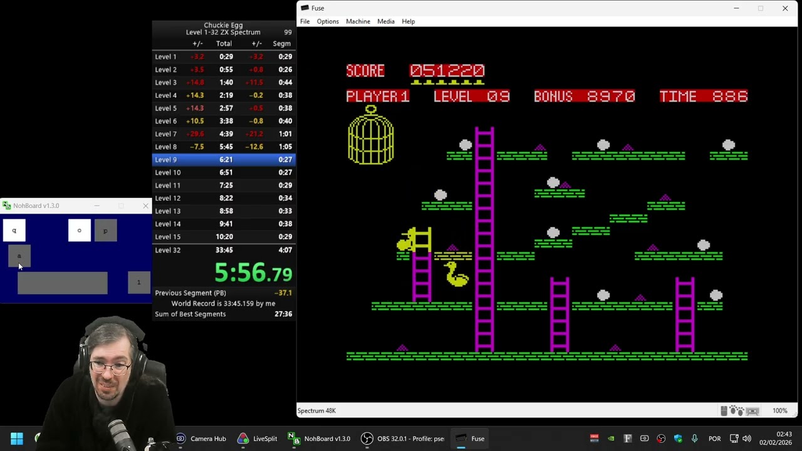Click the World Record is 33:45.159 text
Image resolution: width=802 pixels, height=451 pixels.
[x=224, y=303]
